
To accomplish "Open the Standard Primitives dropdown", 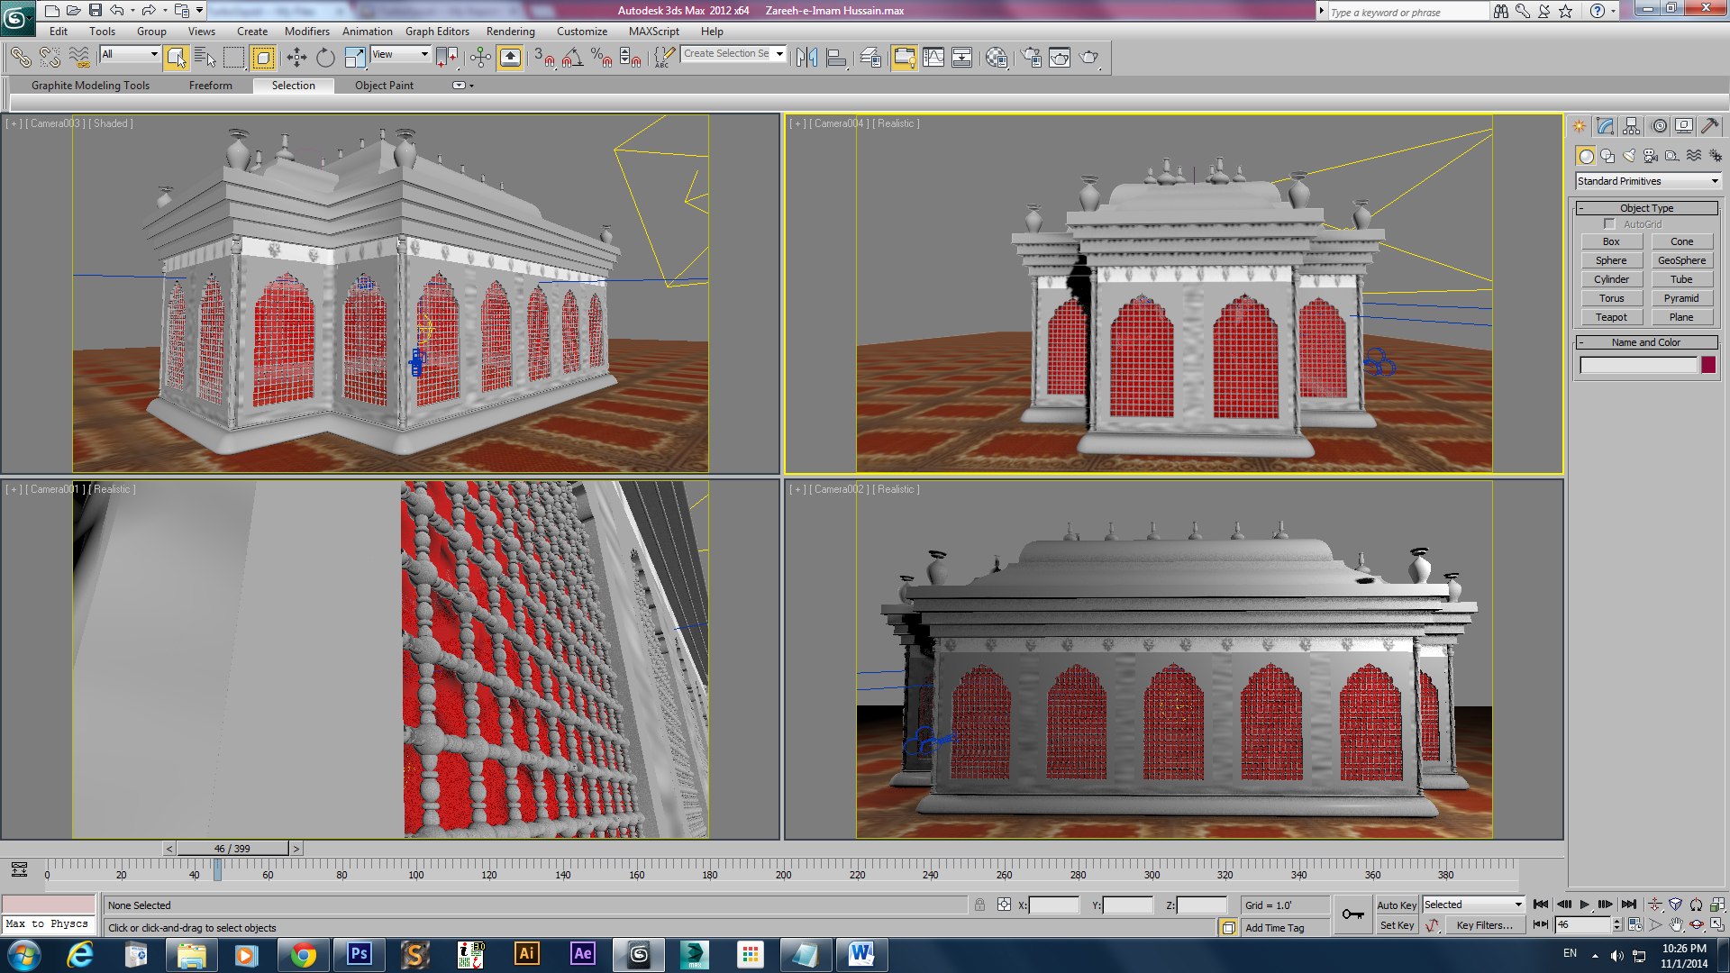I will (x=1648, y=181).
